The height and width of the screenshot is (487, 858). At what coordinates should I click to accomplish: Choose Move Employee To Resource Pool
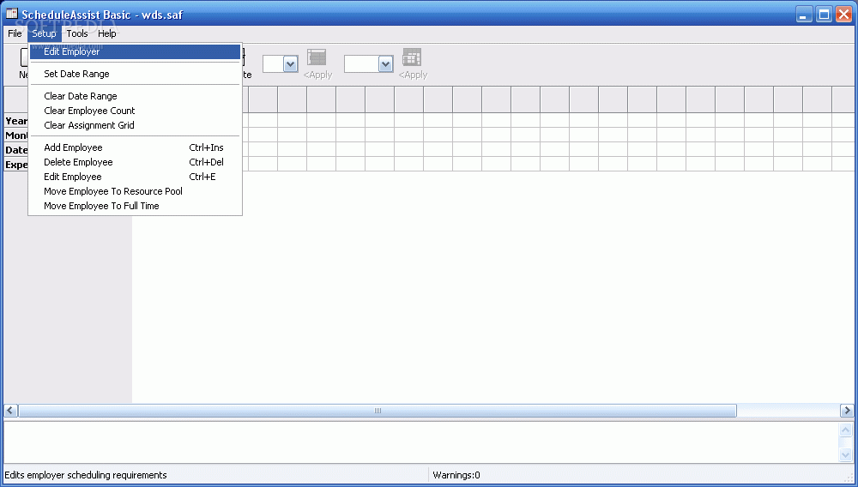(136, 191)
